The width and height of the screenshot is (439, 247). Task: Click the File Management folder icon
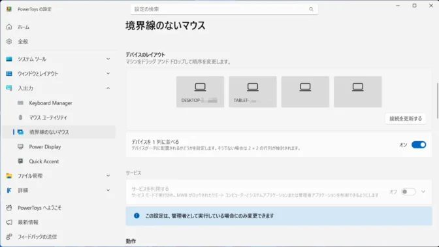[x=9, y=176]
